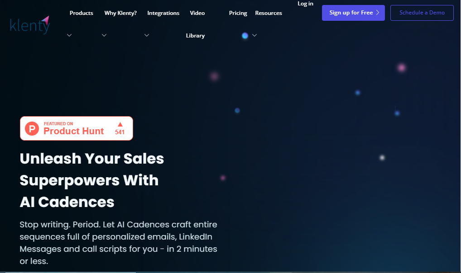Click the Product Hunt circular P icon

pyautogui.click(x=32, y=128)
